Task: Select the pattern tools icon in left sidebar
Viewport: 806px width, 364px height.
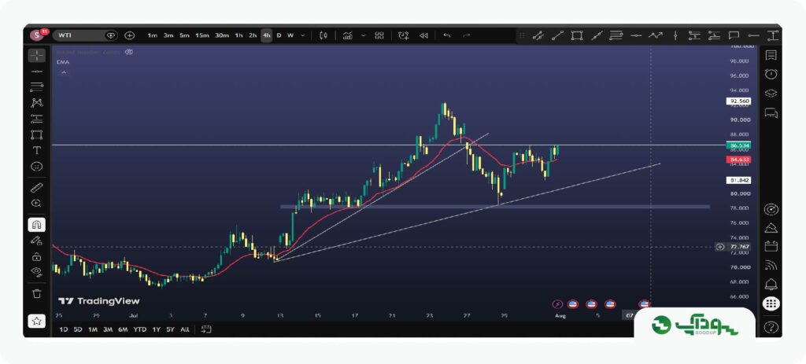Action: click(x=36, y=103)
